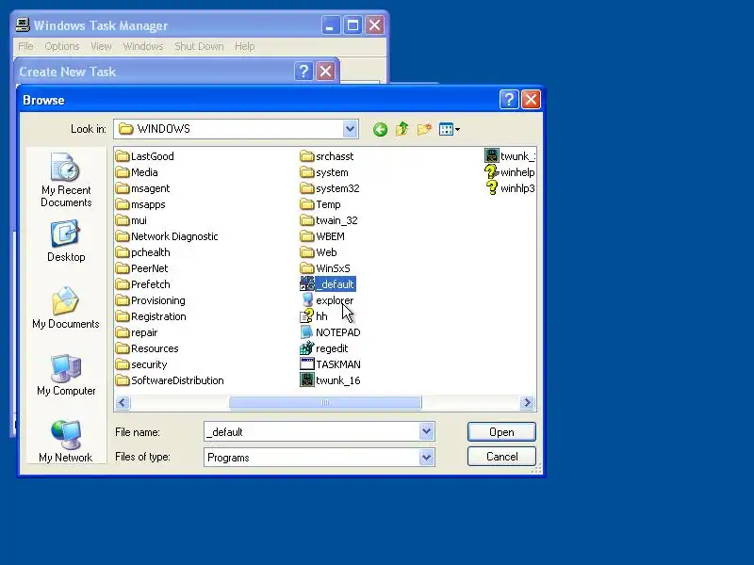Image resolution: width=754 pixels, height=565 pixels.
Task: Select the Network Diagnostic folder
Action: 167,236
